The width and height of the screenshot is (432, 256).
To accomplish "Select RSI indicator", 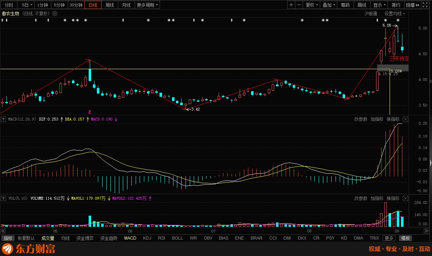I will (162, 238).
